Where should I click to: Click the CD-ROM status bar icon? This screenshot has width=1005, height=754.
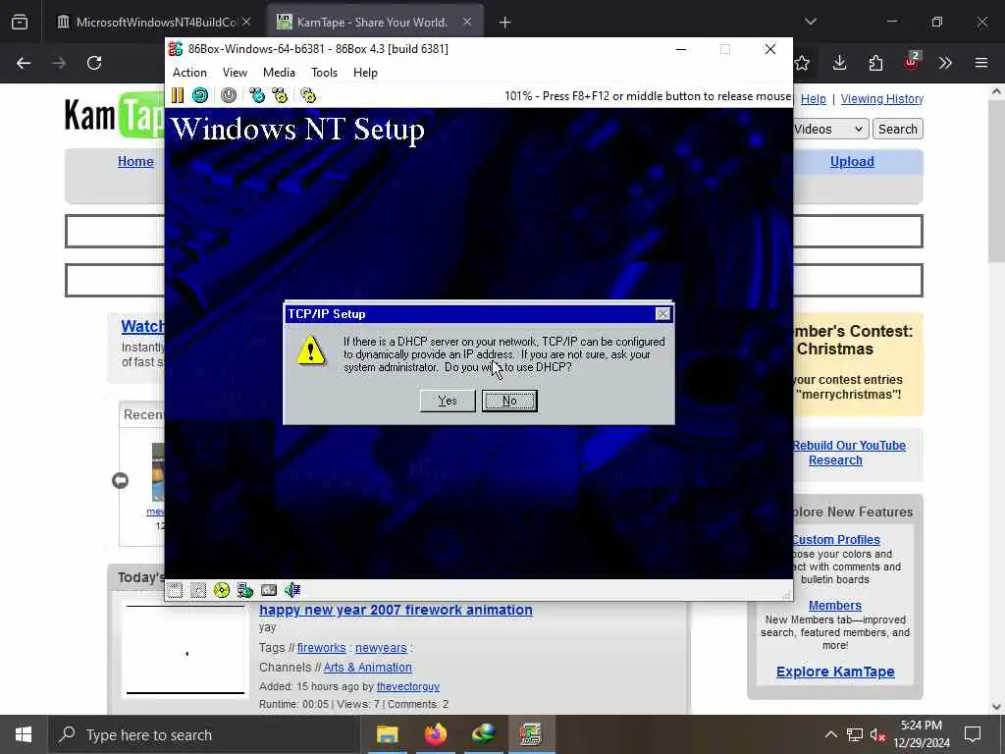point(222,590)
